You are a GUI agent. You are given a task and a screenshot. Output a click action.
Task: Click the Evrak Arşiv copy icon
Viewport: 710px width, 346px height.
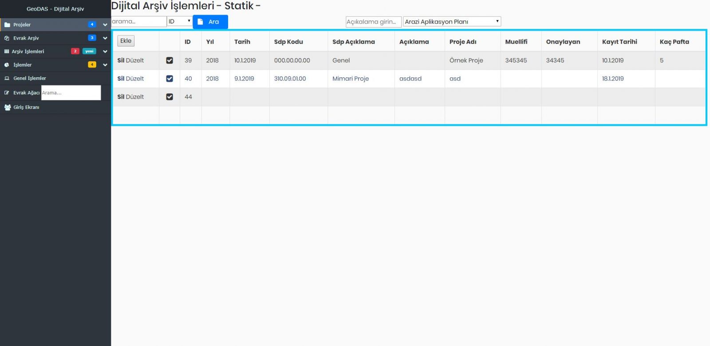[7, 38]
